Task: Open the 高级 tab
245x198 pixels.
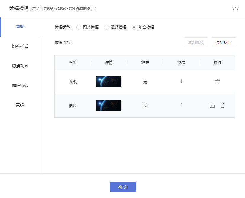Action: point(20,105)
